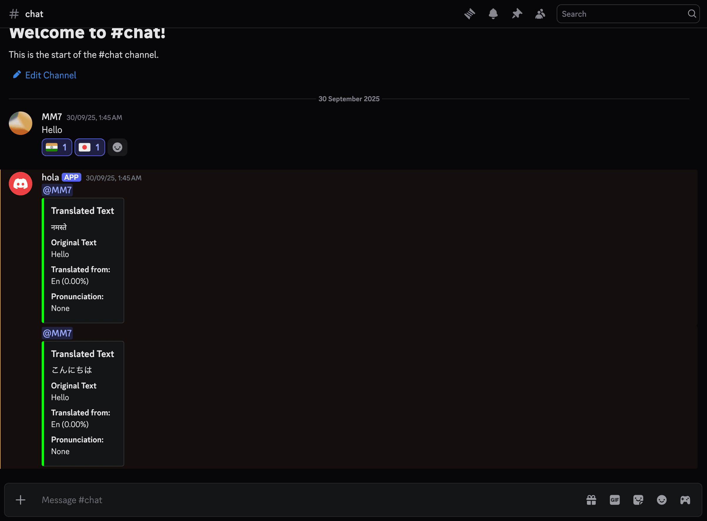Open the sticker picker icon
The height and width of the screenshot is (521, 707).
click(638, 500)
